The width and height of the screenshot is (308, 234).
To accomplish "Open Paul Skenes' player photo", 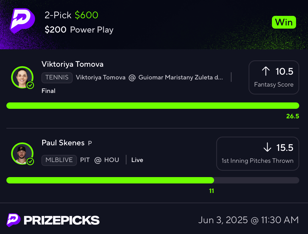I will point(22,154).
